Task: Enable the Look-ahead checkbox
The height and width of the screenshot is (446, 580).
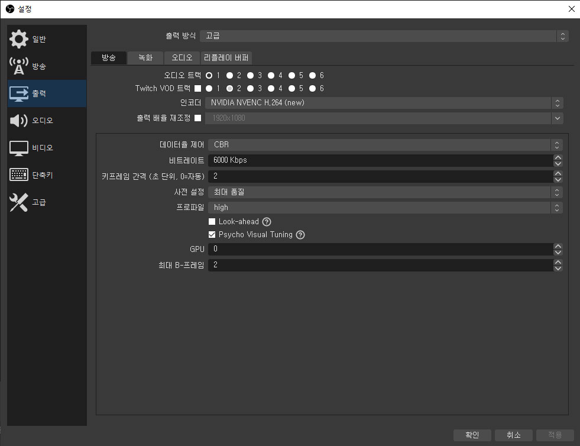Action: [x=212, y=222]
